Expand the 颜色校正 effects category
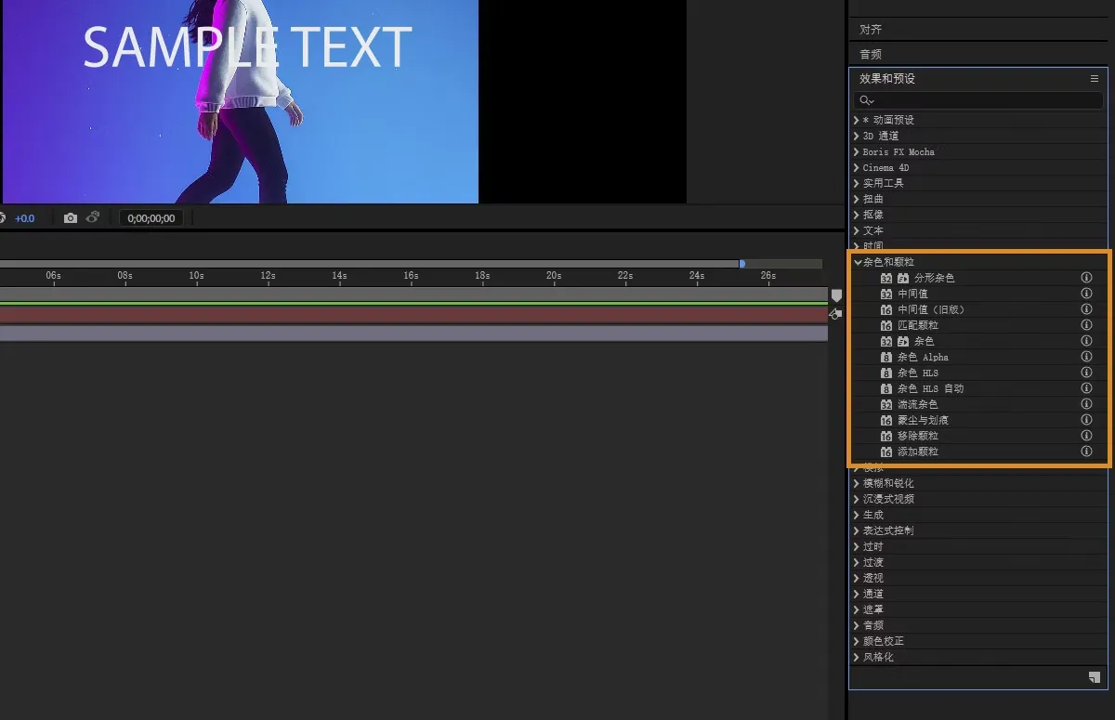1115x720 pixels. click(x=857, y=641)
